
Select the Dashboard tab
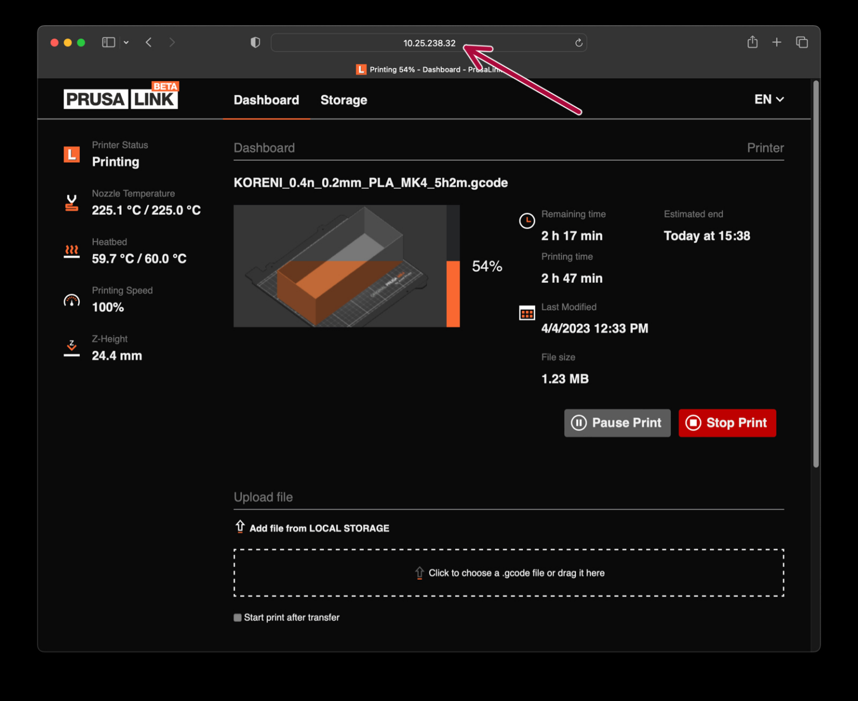tap(266, 100)
